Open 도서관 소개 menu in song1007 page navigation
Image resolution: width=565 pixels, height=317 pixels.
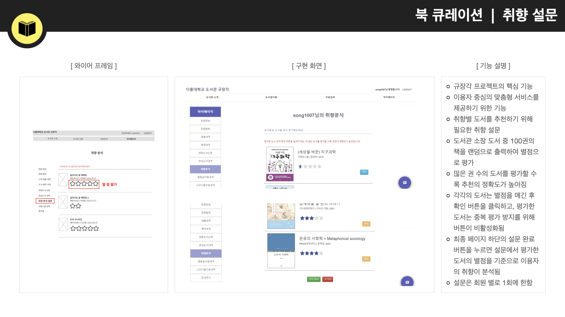[x=212, y=97]
